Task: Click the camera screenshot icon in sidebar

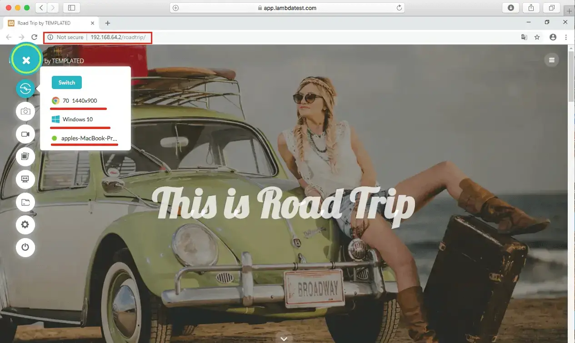Action: point(25,111)
